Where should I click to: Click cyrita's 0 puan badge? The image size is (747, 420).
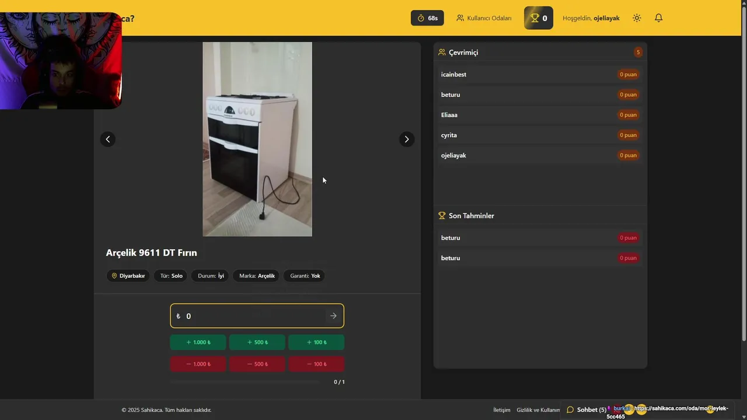click(x=629, y=135)
